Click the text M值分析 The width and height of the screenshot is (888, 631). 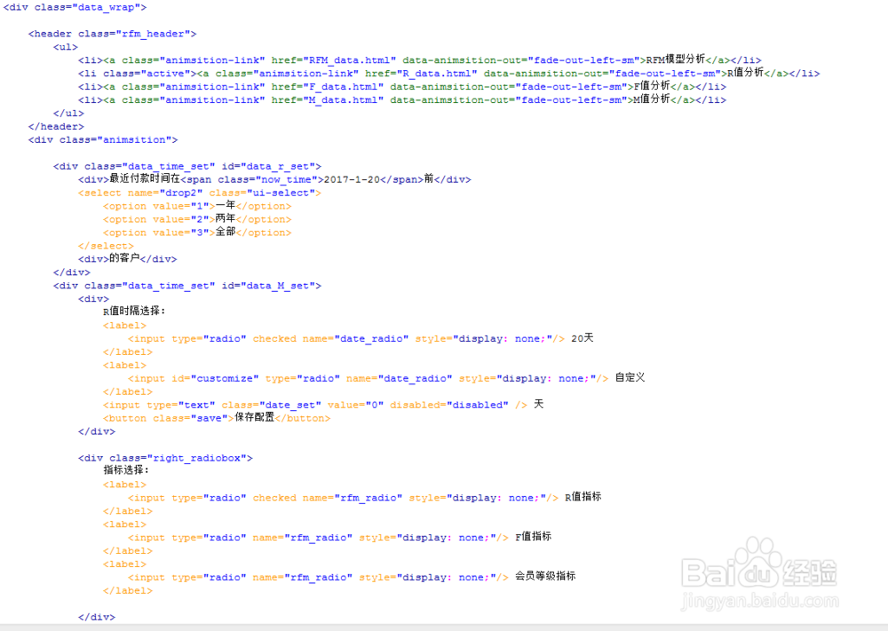(652, 99)
